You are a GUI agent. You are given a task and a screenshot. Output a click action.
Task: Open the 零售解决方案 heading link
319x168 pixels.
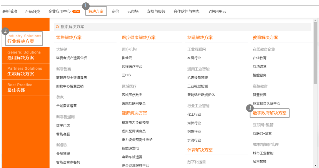point(69,38)
